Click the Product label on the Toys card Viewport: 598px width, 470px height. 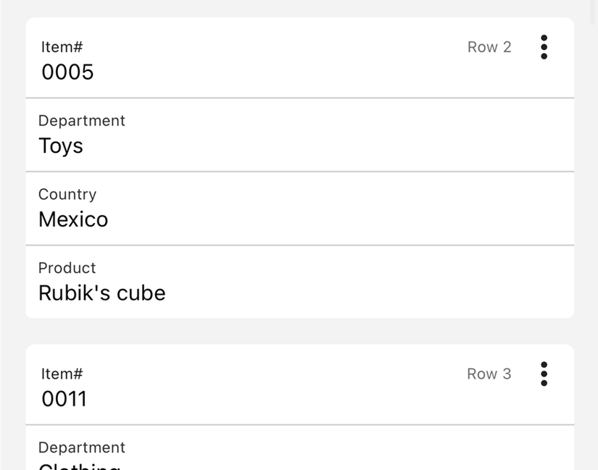pyautogui.click(x=67, y=268)
